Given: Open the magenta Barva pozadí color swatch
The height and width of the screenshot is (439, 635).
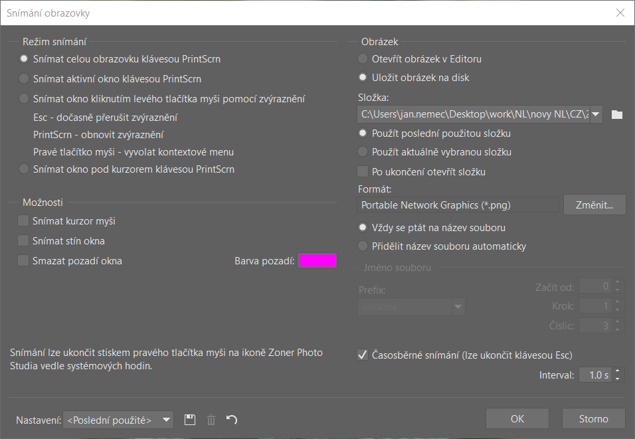Looking at the screenshot, I should [317, 261].
